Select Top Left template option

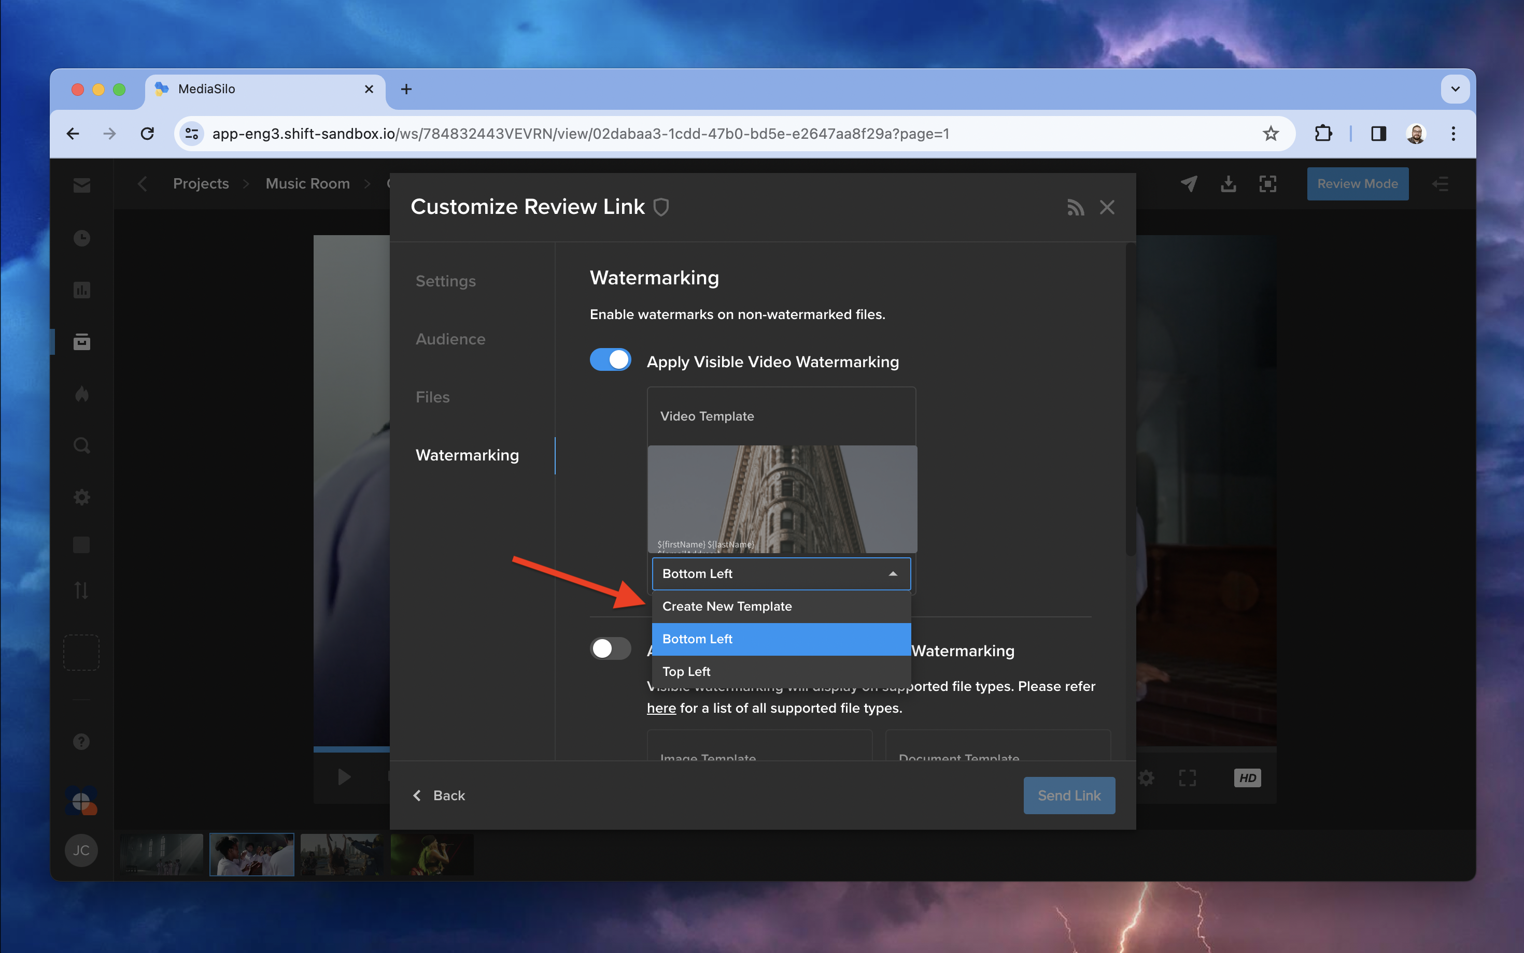point(781,671)
